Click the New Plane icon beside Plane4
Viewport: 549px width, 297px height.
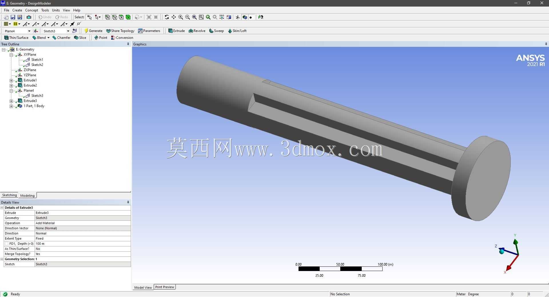coord(36,31)
